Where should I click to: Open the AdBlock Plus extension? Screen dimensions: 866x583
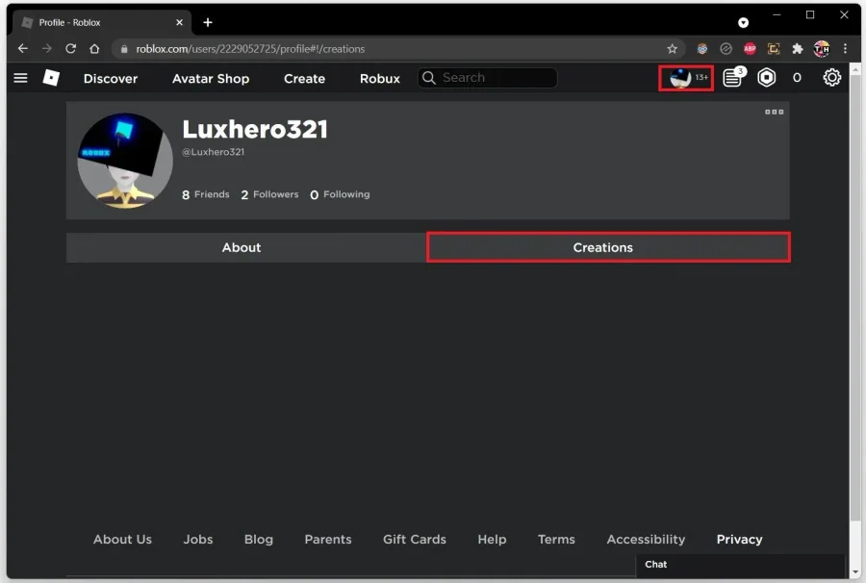pos(750,48)
